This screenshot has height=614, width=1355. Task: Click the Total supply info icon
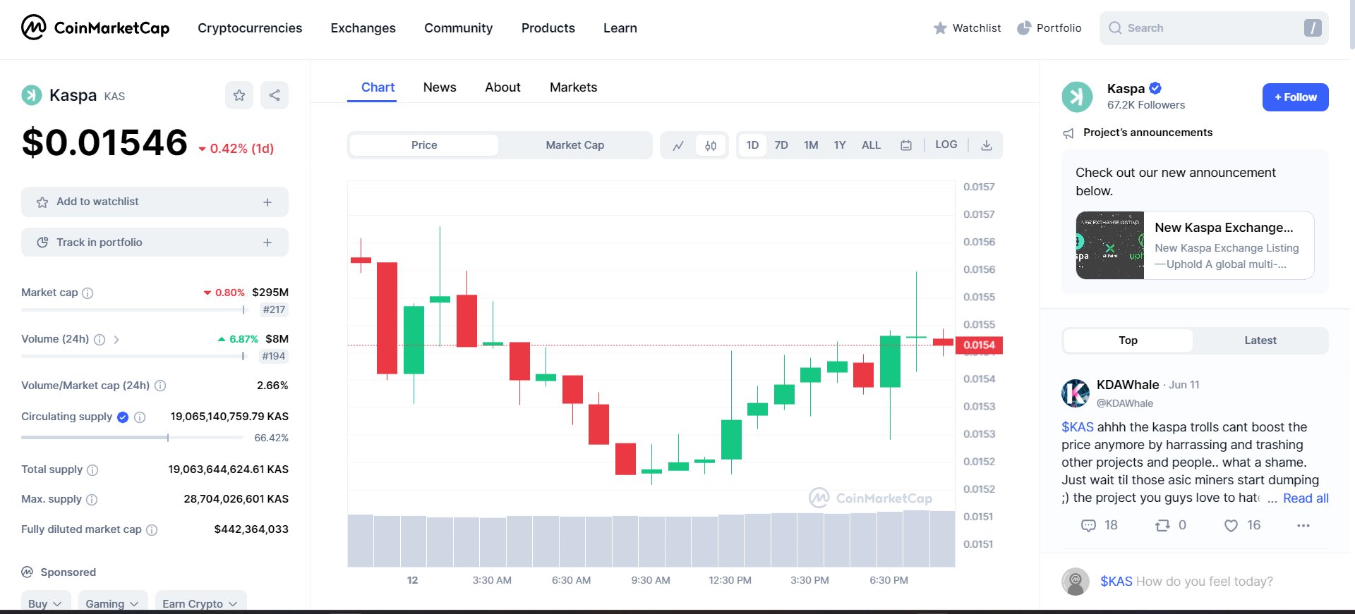92,470
